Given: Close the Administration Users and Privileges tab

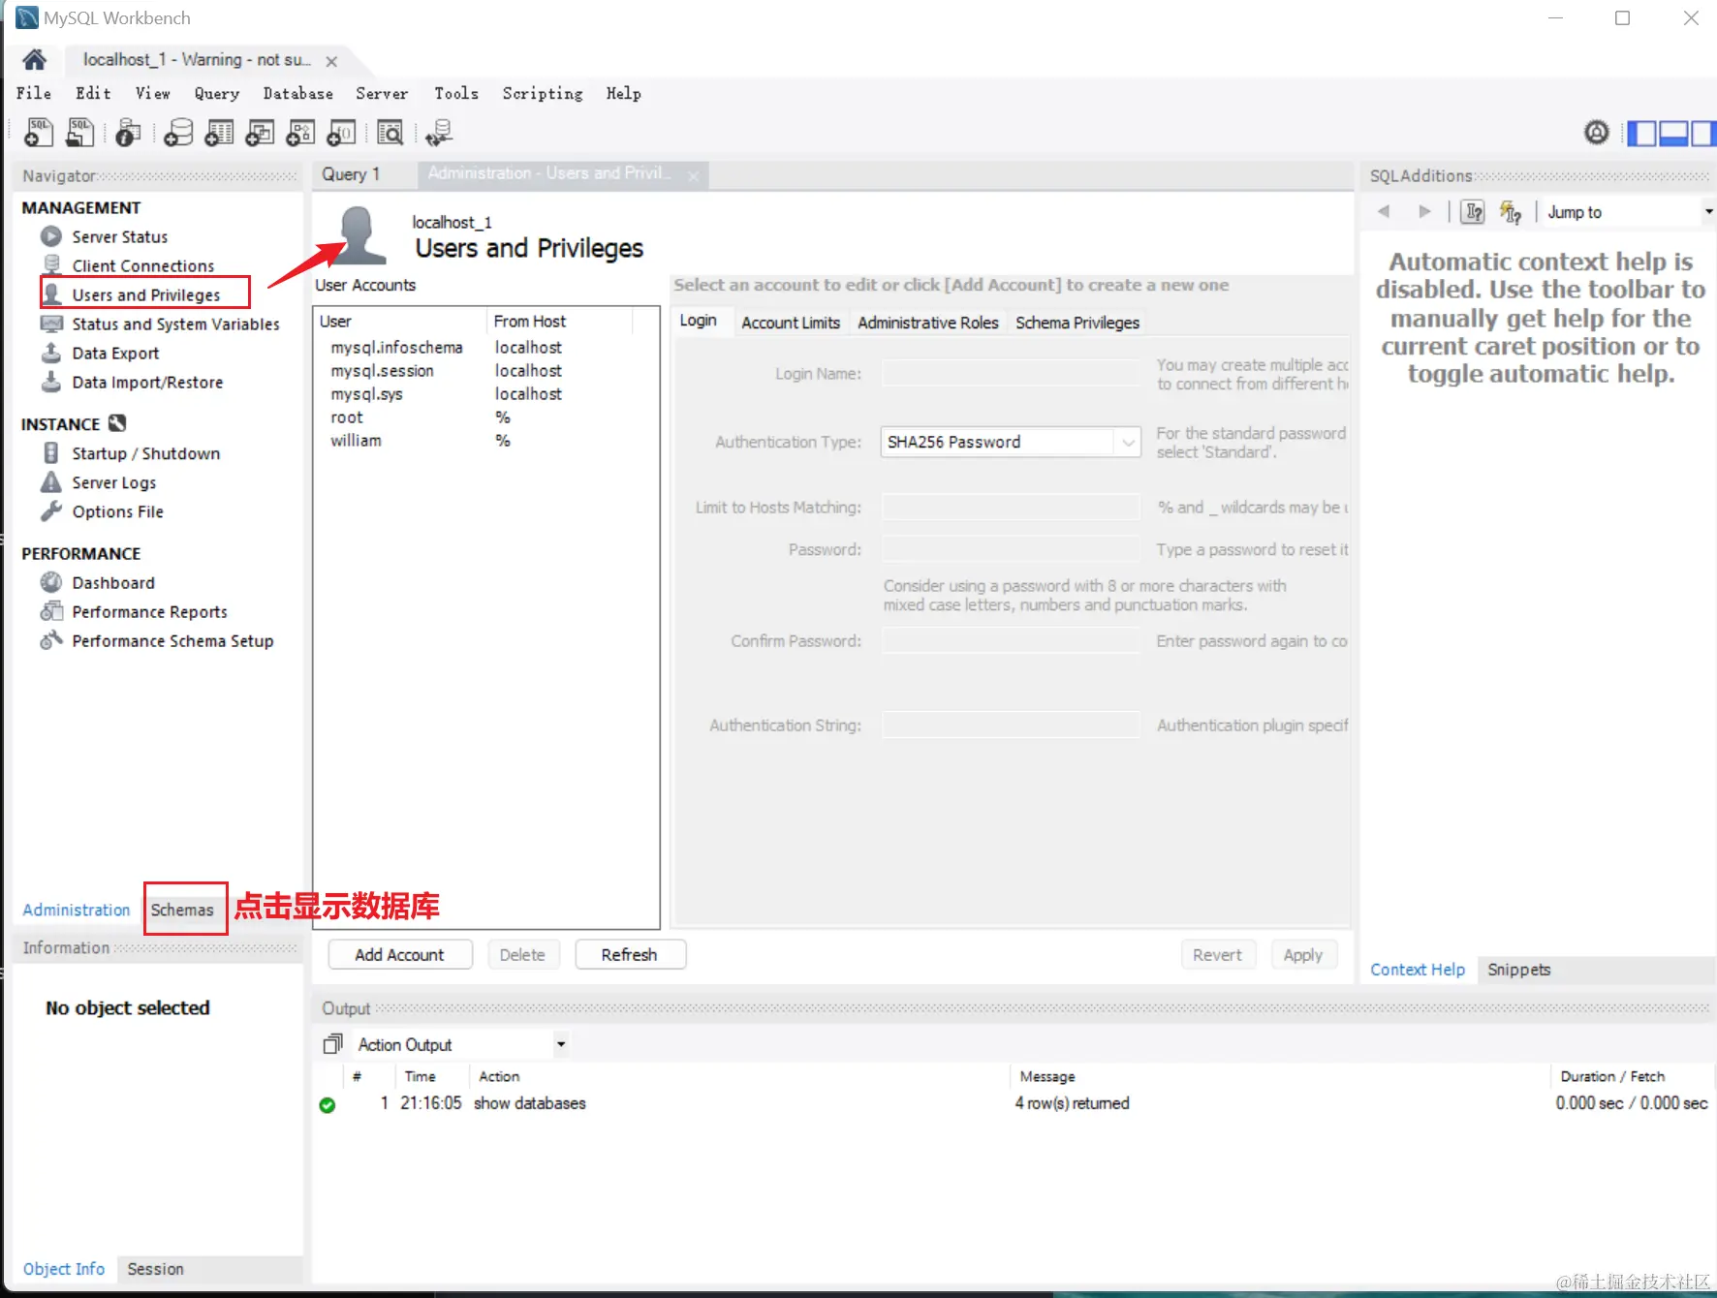Looking at the screenshot, I should click(694, 175).
